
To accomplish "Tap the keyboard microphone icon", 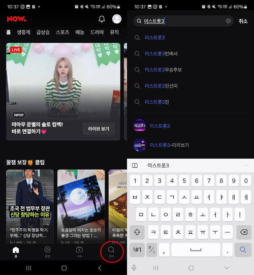I will 134,268.
